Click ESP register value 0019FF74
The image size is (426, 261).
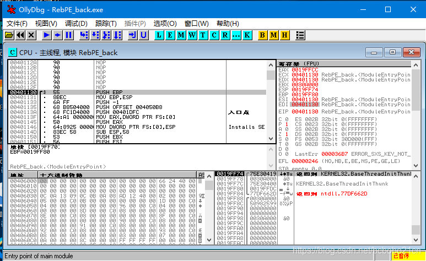coord(305,90)
